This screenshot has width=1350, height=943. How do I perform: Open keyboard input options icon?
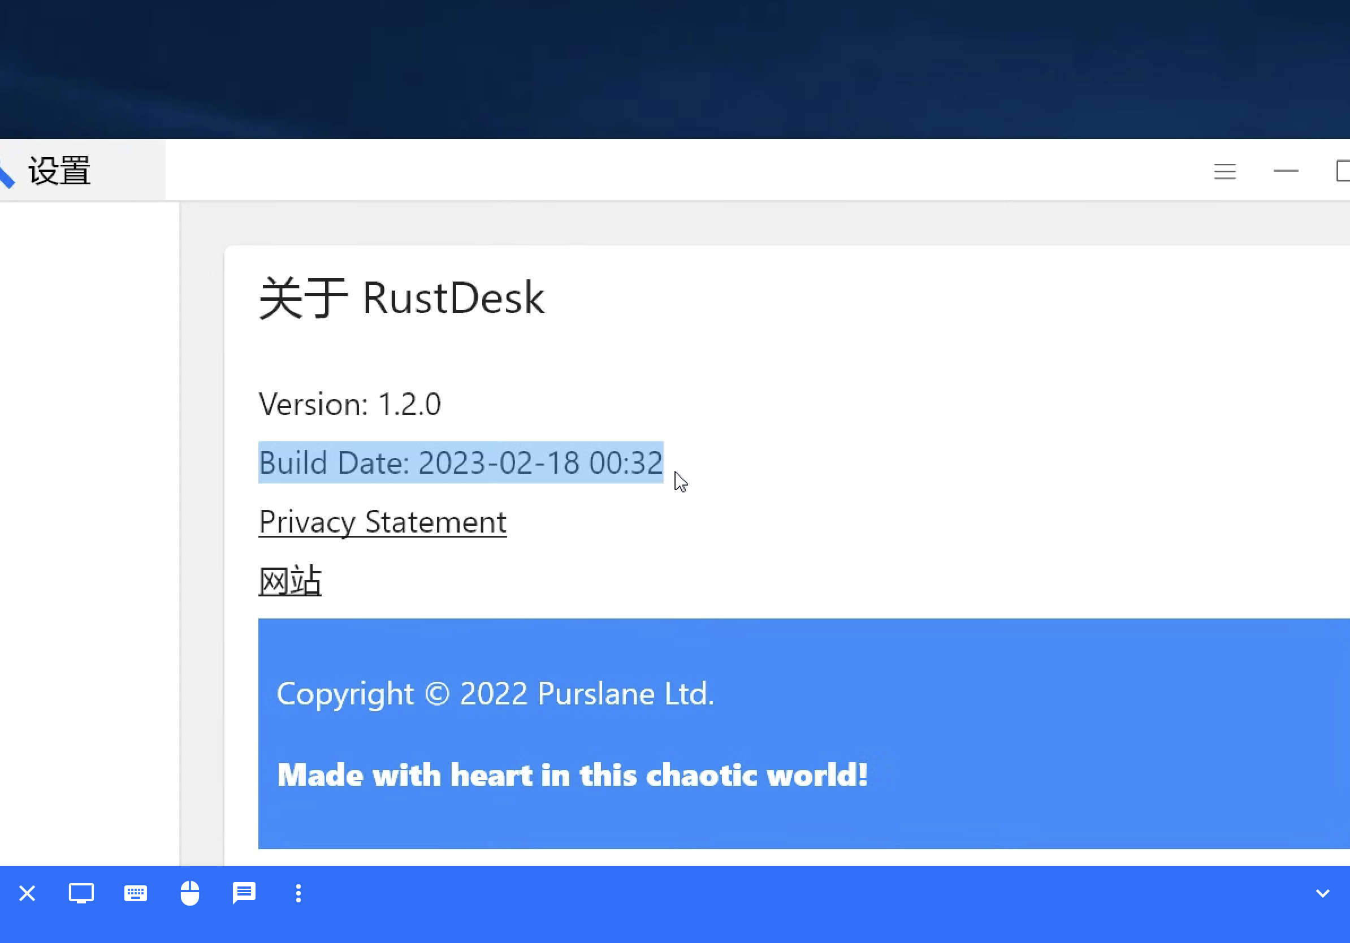point(135,893)
